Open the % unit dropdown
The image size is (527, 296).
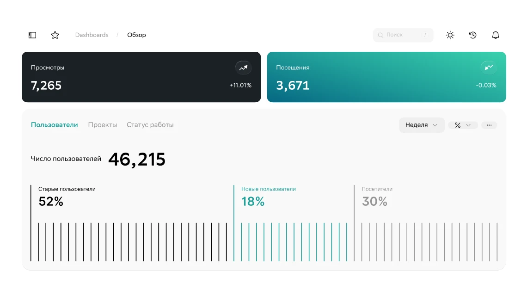pyautogui.click(x=463, y=125)
